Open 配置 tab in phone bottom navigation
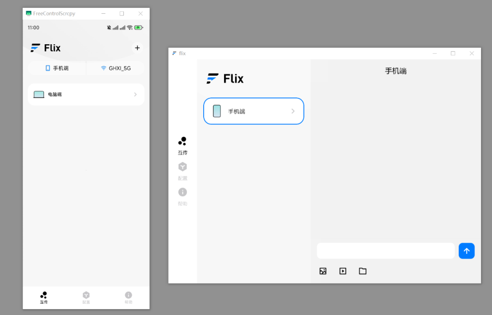 point(86,298)
